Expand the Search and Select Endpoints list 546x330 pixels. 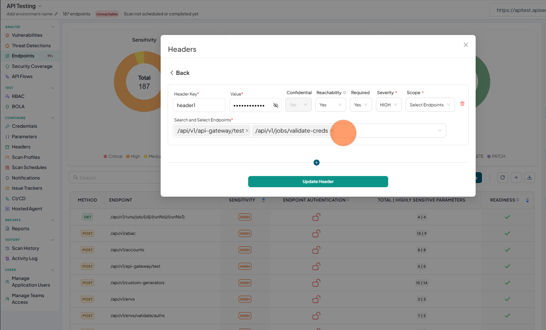pos(440,131)
